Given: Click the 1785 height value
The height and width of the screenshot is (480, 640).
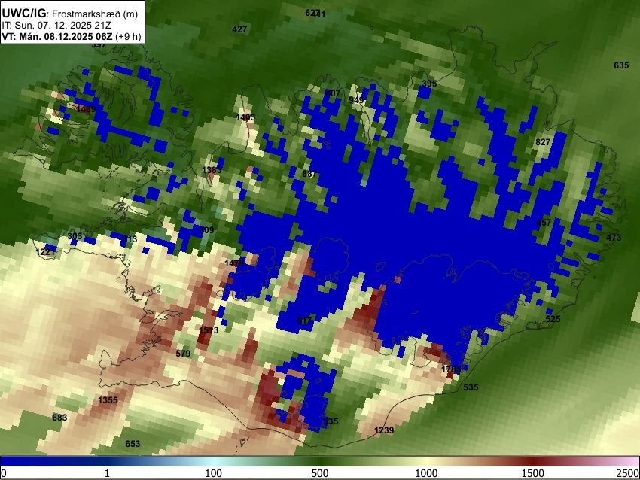Looking at the screenshot, I should click(451, 370).
